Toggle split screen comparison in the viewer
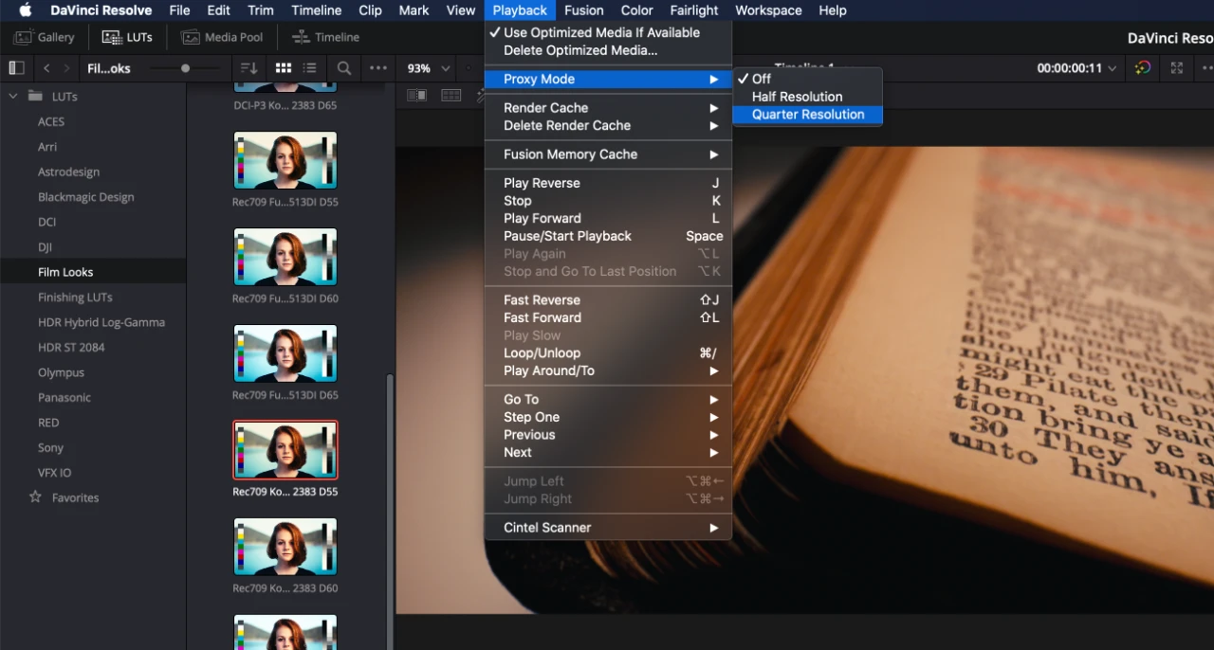The height and width of the screenshot is (650, 1214). [x=416, y=95]
